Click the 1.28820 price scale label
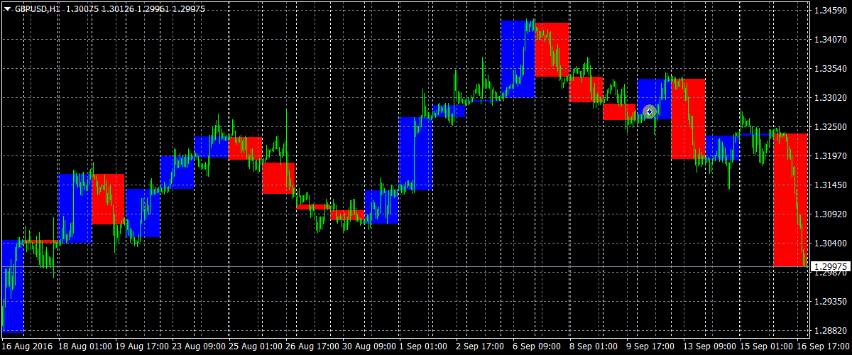The width and height of the screenshot is (852, 355). click(x=829, y=330)
